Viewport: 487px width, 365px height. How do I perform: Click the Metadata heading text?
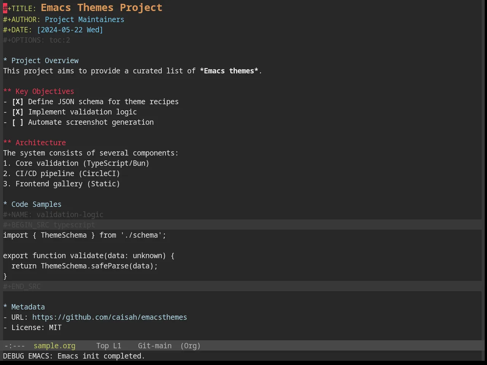(28, 307)
